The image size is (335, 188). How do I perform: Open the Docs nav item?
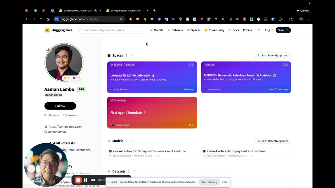234,30
